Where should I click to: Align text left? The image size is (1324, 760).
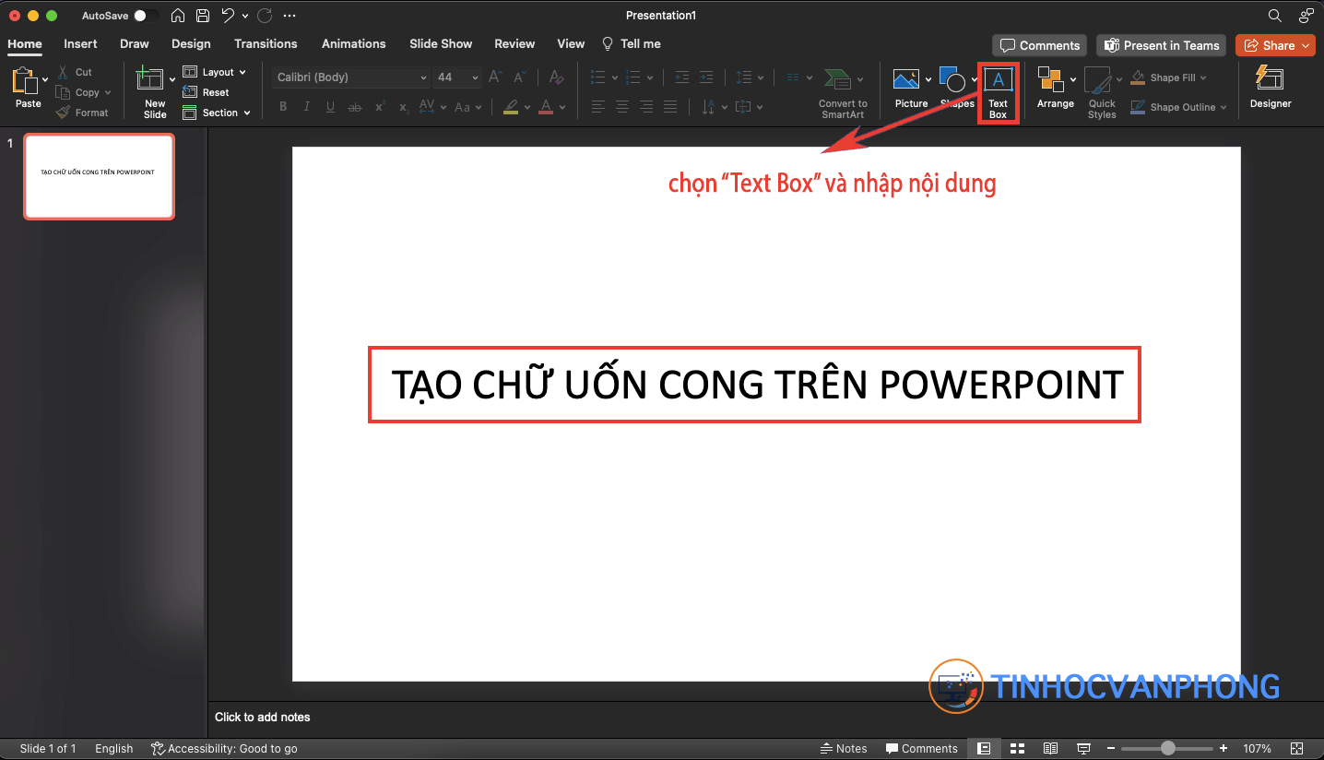tap(598, 107)
